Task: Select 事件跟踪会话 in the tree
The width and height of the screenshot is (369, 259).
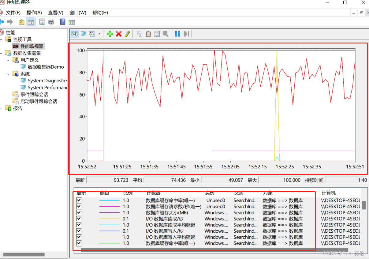Action: pos(34,95)
